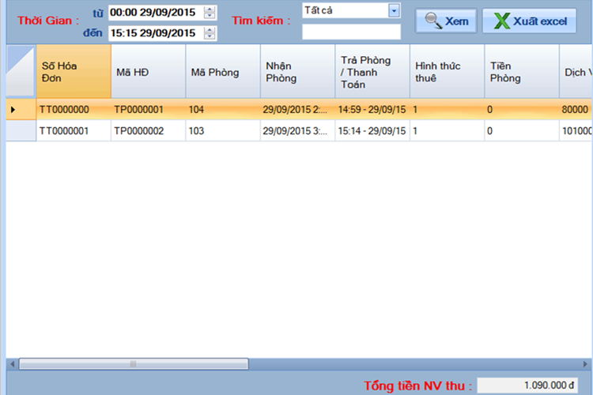The width and height of the screenshot is (593, 395).
Task: Open the Tất cả search filter dropdown
Action: tap(394, 10)
